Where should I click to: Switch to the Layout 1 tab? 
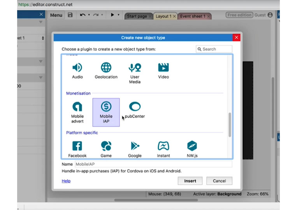coord(163,16)
